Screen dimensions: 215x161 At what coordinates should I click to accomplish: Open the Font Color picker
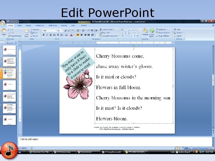pos(72,35)
